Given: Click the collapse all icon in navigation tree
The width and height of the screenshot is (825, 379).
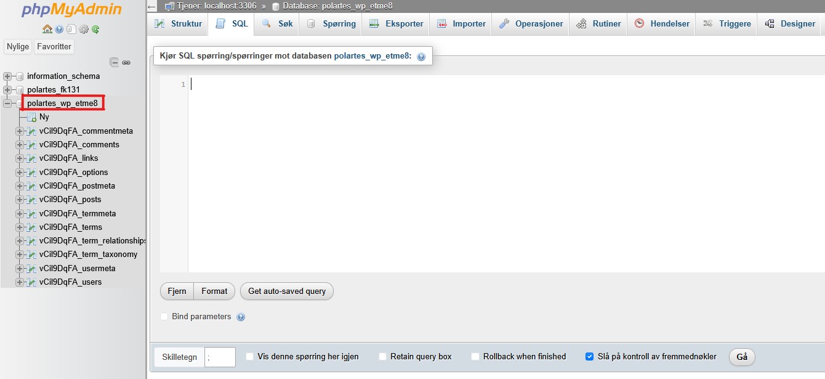Looking at the screenshot, I should point(114,62).
